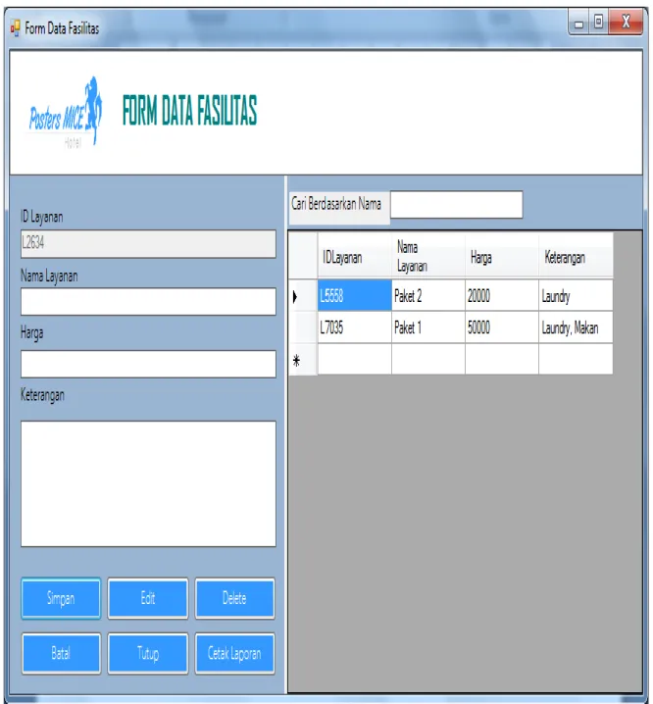Image resolution: width=653 pixels, height=704 pixels.
Task: Sort by the Keterangan column header in grid
Action: point(576,256)
